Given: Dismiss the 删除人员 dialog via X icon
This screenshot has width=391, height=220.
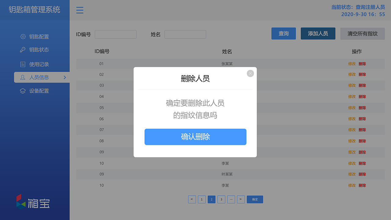Looking at the screenshot, I should [250, 73].
